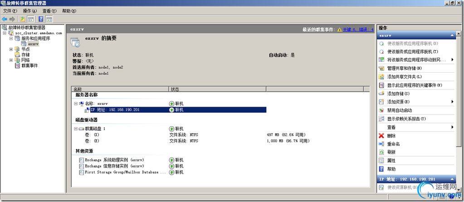Click the 刷新 refresh icon
The image size is (464, 202).
click(x=381, y=152)
